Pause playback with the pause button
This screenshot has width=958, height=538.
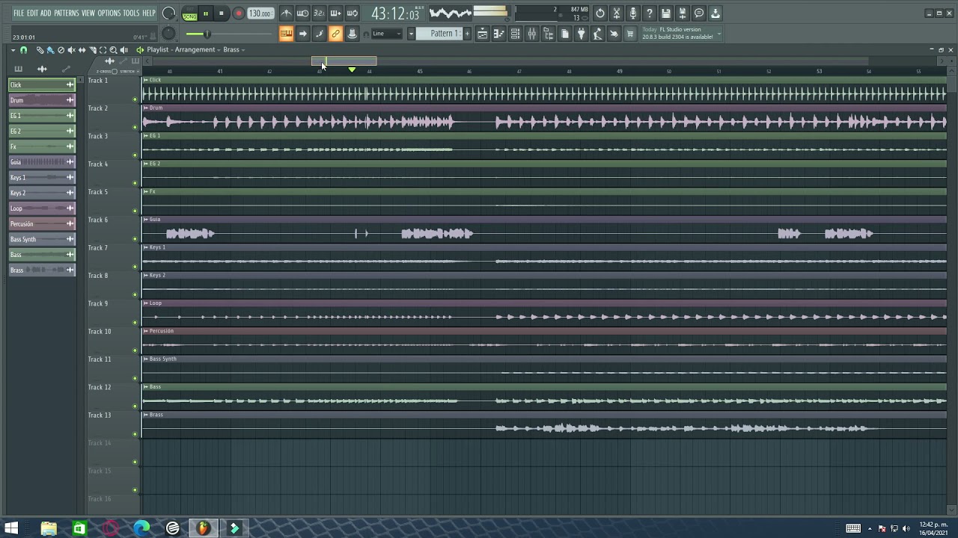206,13
